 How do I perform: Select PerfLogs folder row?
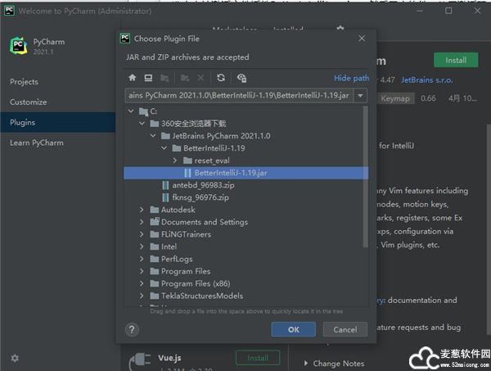click(245, 259)
